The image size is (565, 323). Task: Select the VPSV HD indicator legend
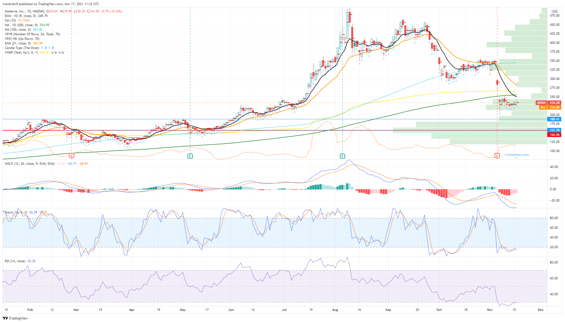22,39
